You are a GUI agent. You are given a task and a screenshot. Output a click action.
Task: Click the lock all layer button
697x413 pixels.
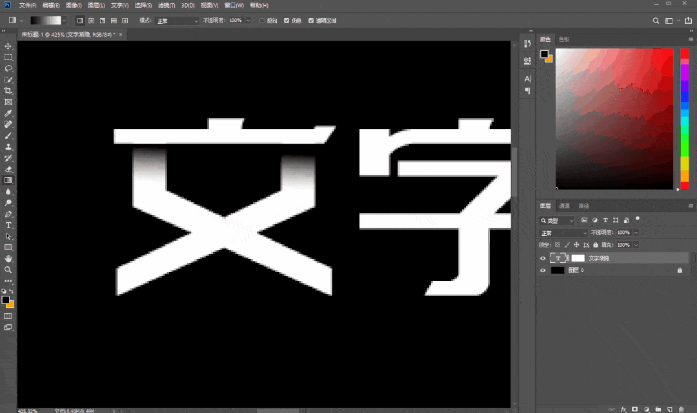pyautogui.click(x=597, y=245)
